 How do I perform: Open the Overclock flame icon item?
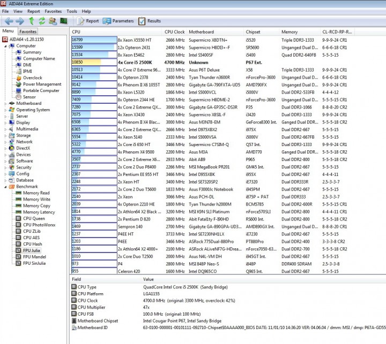click(x=18, y=78)
